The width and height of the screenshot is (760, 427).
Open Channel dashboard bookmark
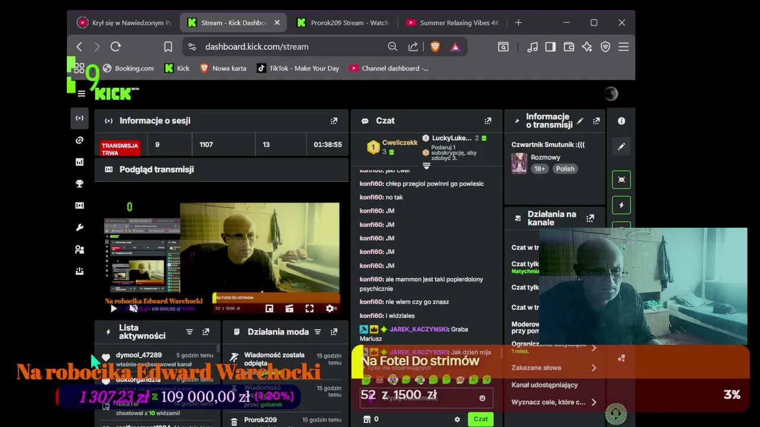(389, 68)
